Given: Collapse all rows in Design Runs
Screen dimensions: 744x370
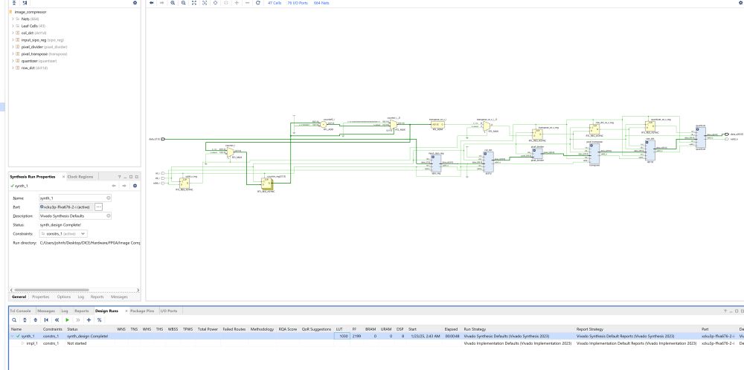Looking at the screenshot, I should (x=25, y=319).
